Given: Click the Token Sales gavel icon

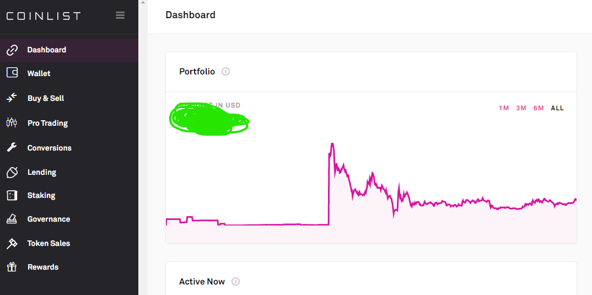Looking at the screenshot, I should coord(12,243).
